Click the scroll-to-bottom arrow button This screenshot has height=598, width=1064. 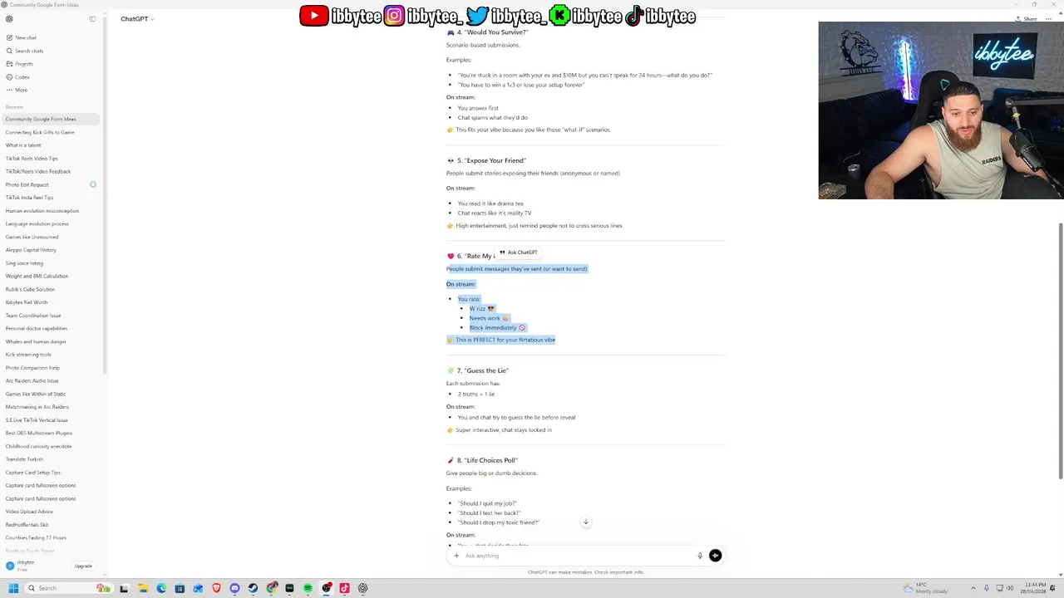coord(585,522)
